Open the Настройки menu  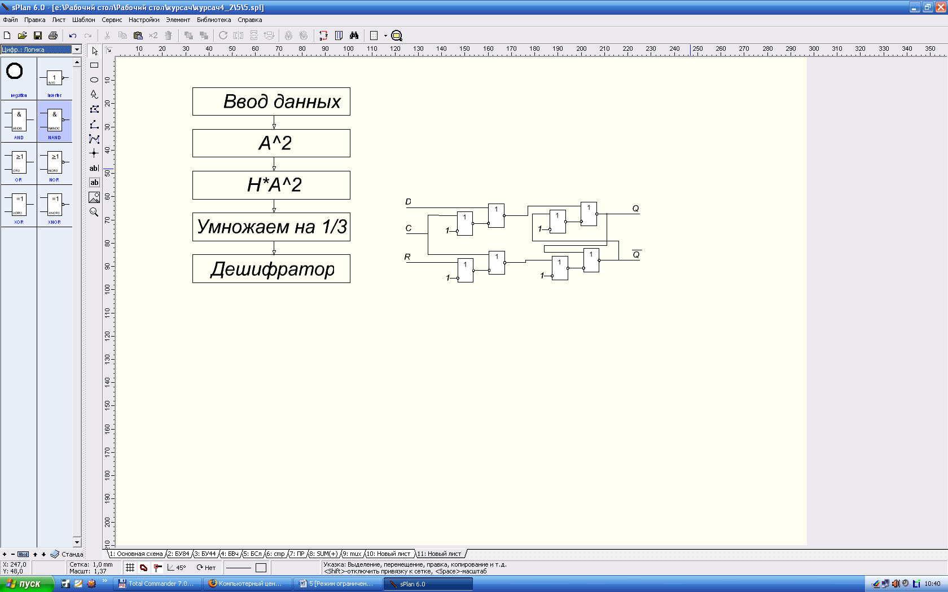pos(144,20)
